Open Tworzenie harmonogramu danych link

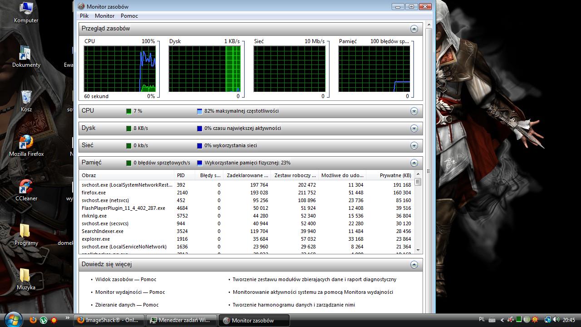pos(294,305)
